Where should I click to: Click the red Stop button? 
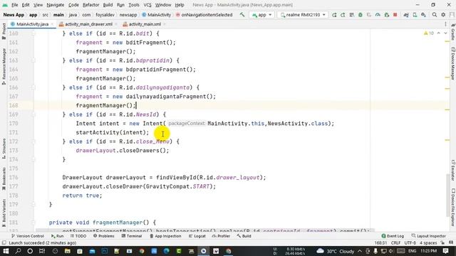pos(395,14)
